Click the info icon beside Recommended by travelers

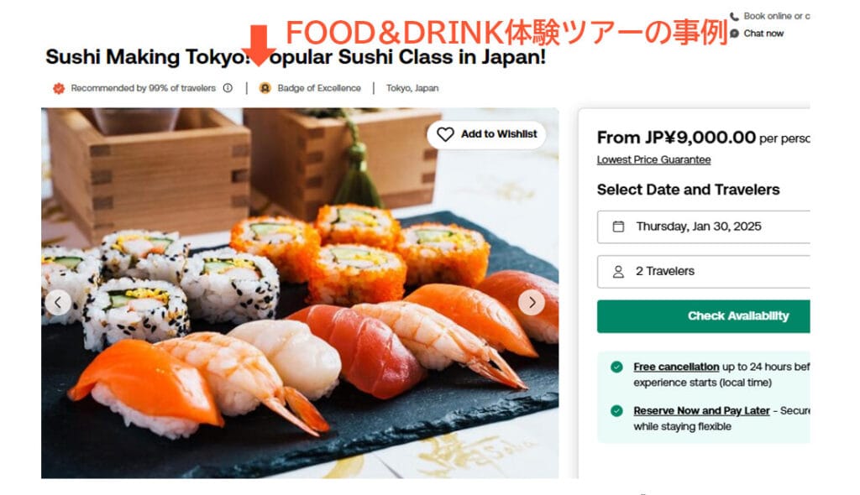point(228,88)
